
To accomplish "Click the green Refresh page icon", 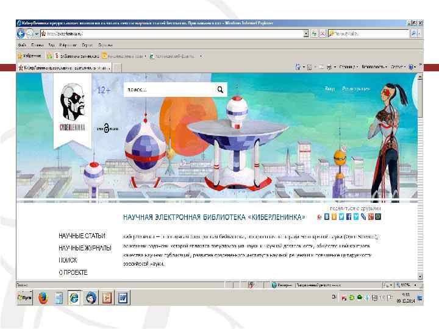I will pos(315,34).
